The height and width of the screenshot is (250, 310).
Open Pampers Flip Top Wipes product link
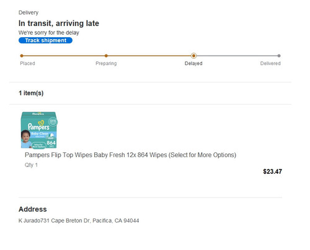pos(130,155)
